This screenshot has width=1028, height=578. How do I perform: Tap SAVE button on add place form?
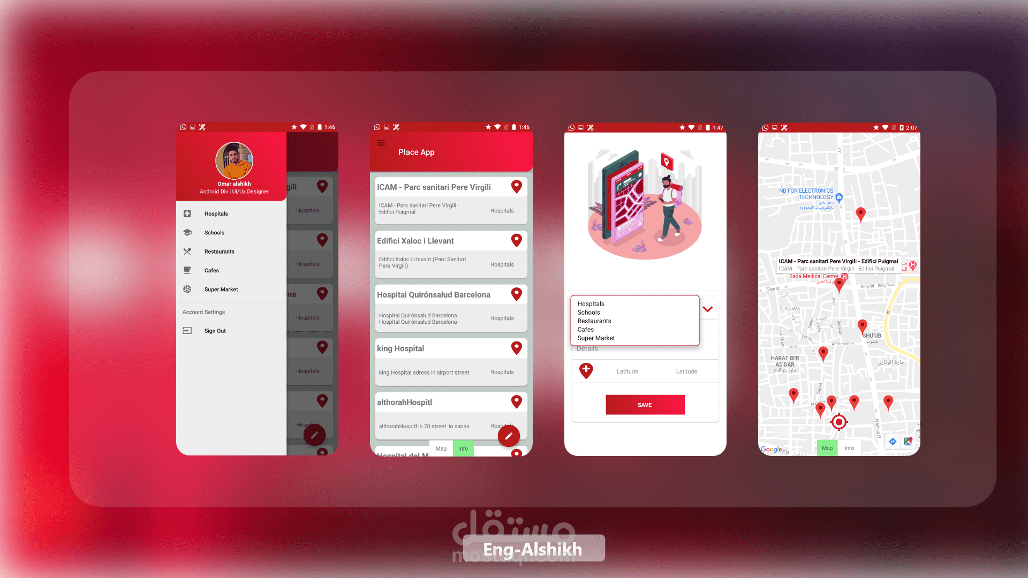645,405
